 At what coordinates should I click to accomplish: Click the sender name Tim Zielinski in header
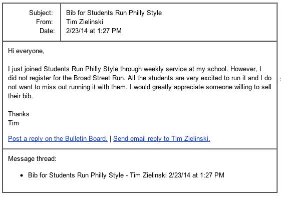[x=85, y=22]
